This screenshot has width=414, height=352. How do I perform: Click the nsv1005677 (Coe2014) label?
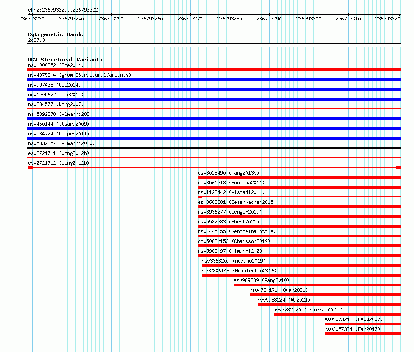click(x=56, y=95)
